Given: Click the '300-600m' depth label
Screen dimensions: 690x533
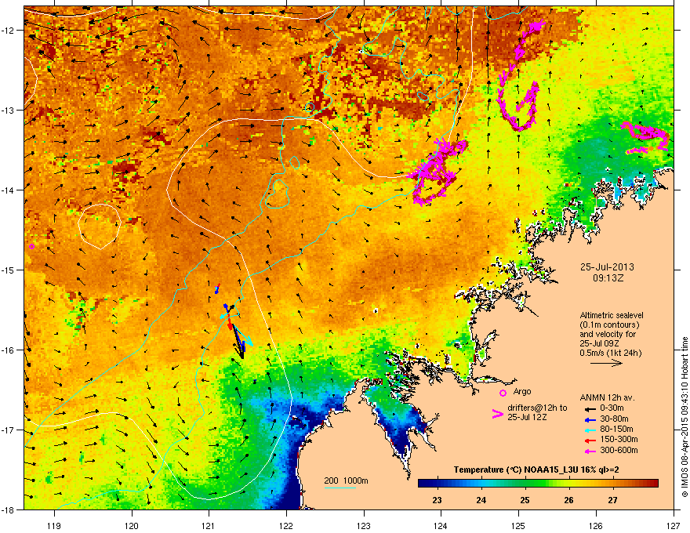Looking at the screenshot, I should (x=619, y=451).
